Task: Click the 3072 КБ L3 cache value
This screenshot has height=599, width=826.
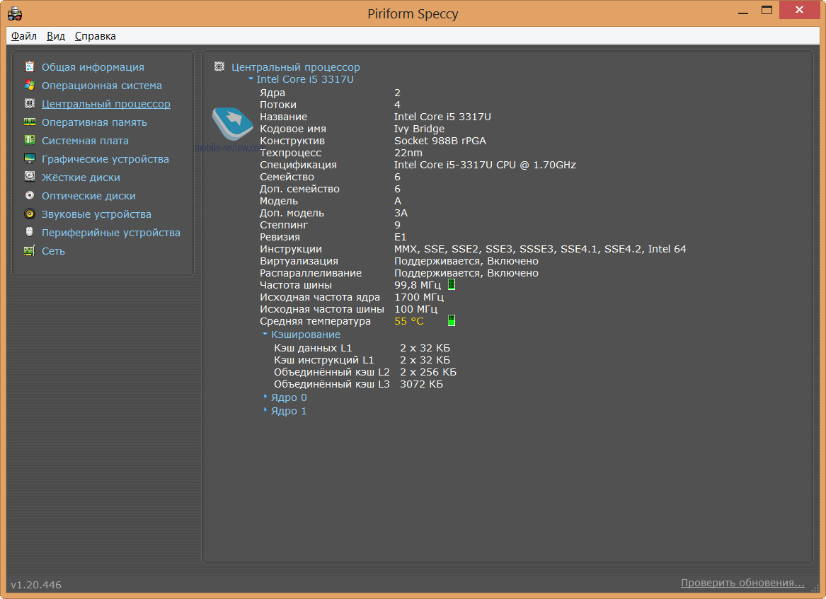Action: (421, 384)
